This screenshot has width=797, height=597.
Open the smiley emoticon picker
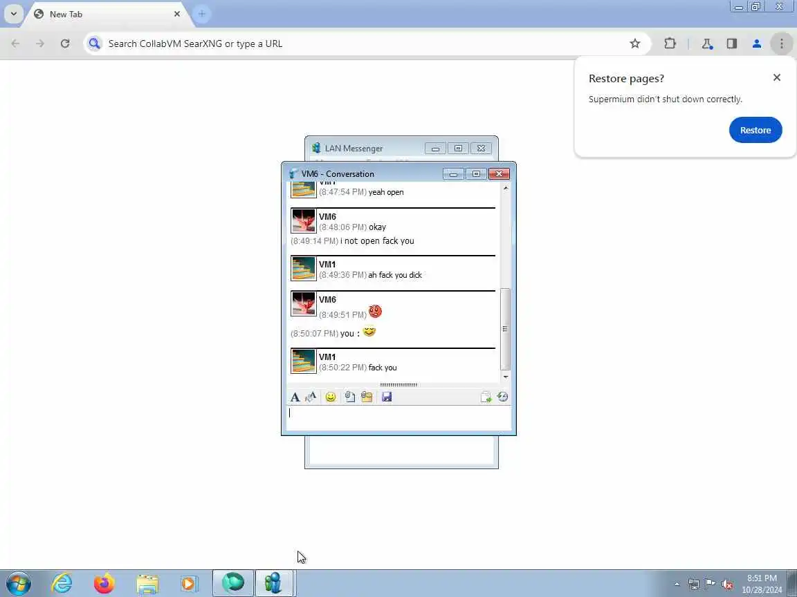click(x=331, y=397)
